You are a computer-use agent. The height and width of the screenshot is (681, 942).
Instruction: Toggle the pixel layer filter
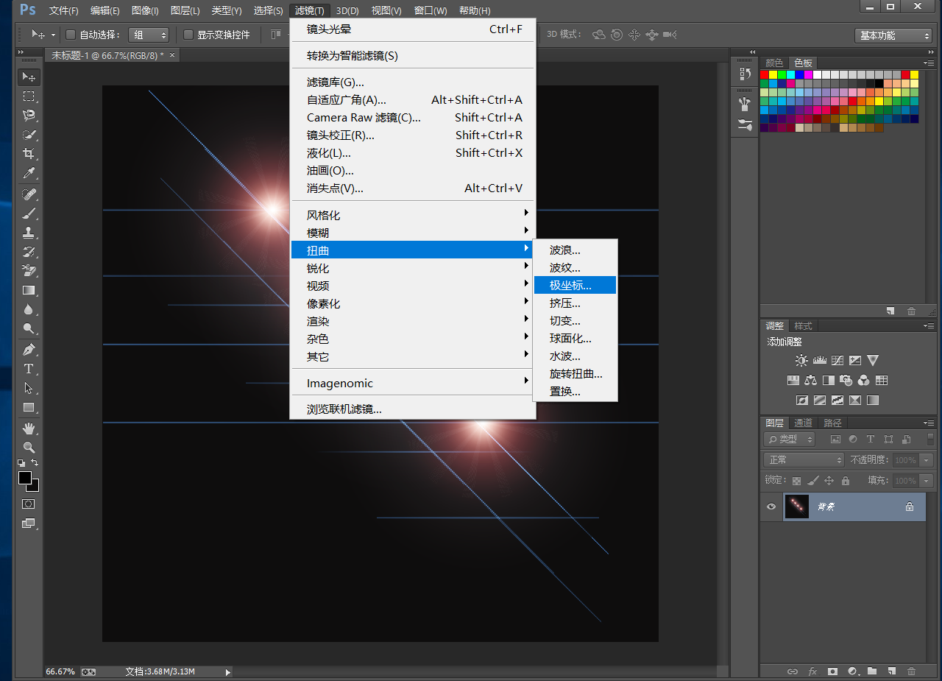pyautogui.click(x=835, y=440)
